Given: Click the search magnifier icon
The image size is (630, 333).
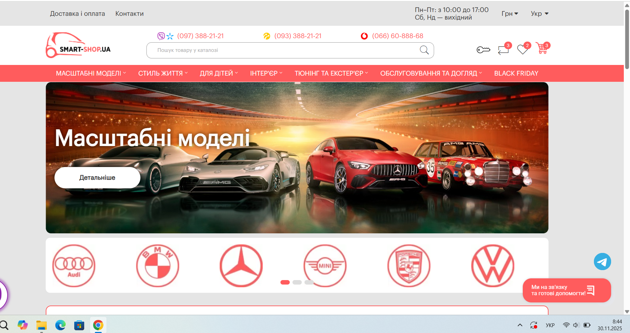Looking at the screenshot, I should point(424,50).
